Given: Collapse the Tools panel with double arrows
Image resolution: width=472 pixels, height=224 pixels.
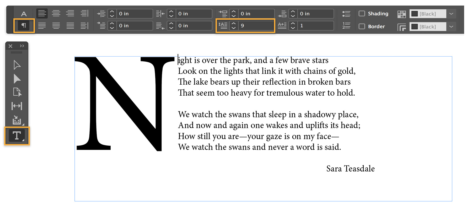Looking at the screenshot, I should coord(22,46).
